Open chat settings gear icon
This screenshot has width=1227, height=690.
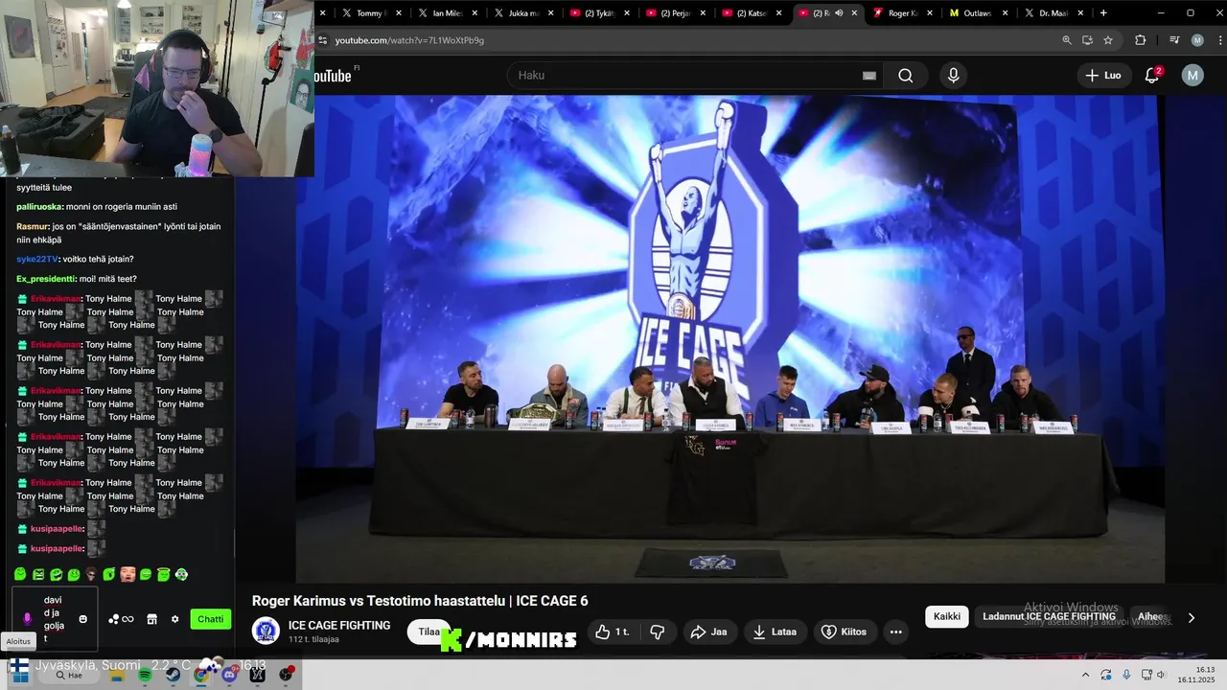point(174,619)
